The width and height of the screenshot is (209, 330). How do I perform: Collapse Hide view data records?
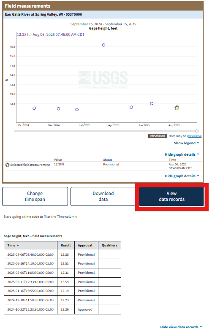coord(181,327)
